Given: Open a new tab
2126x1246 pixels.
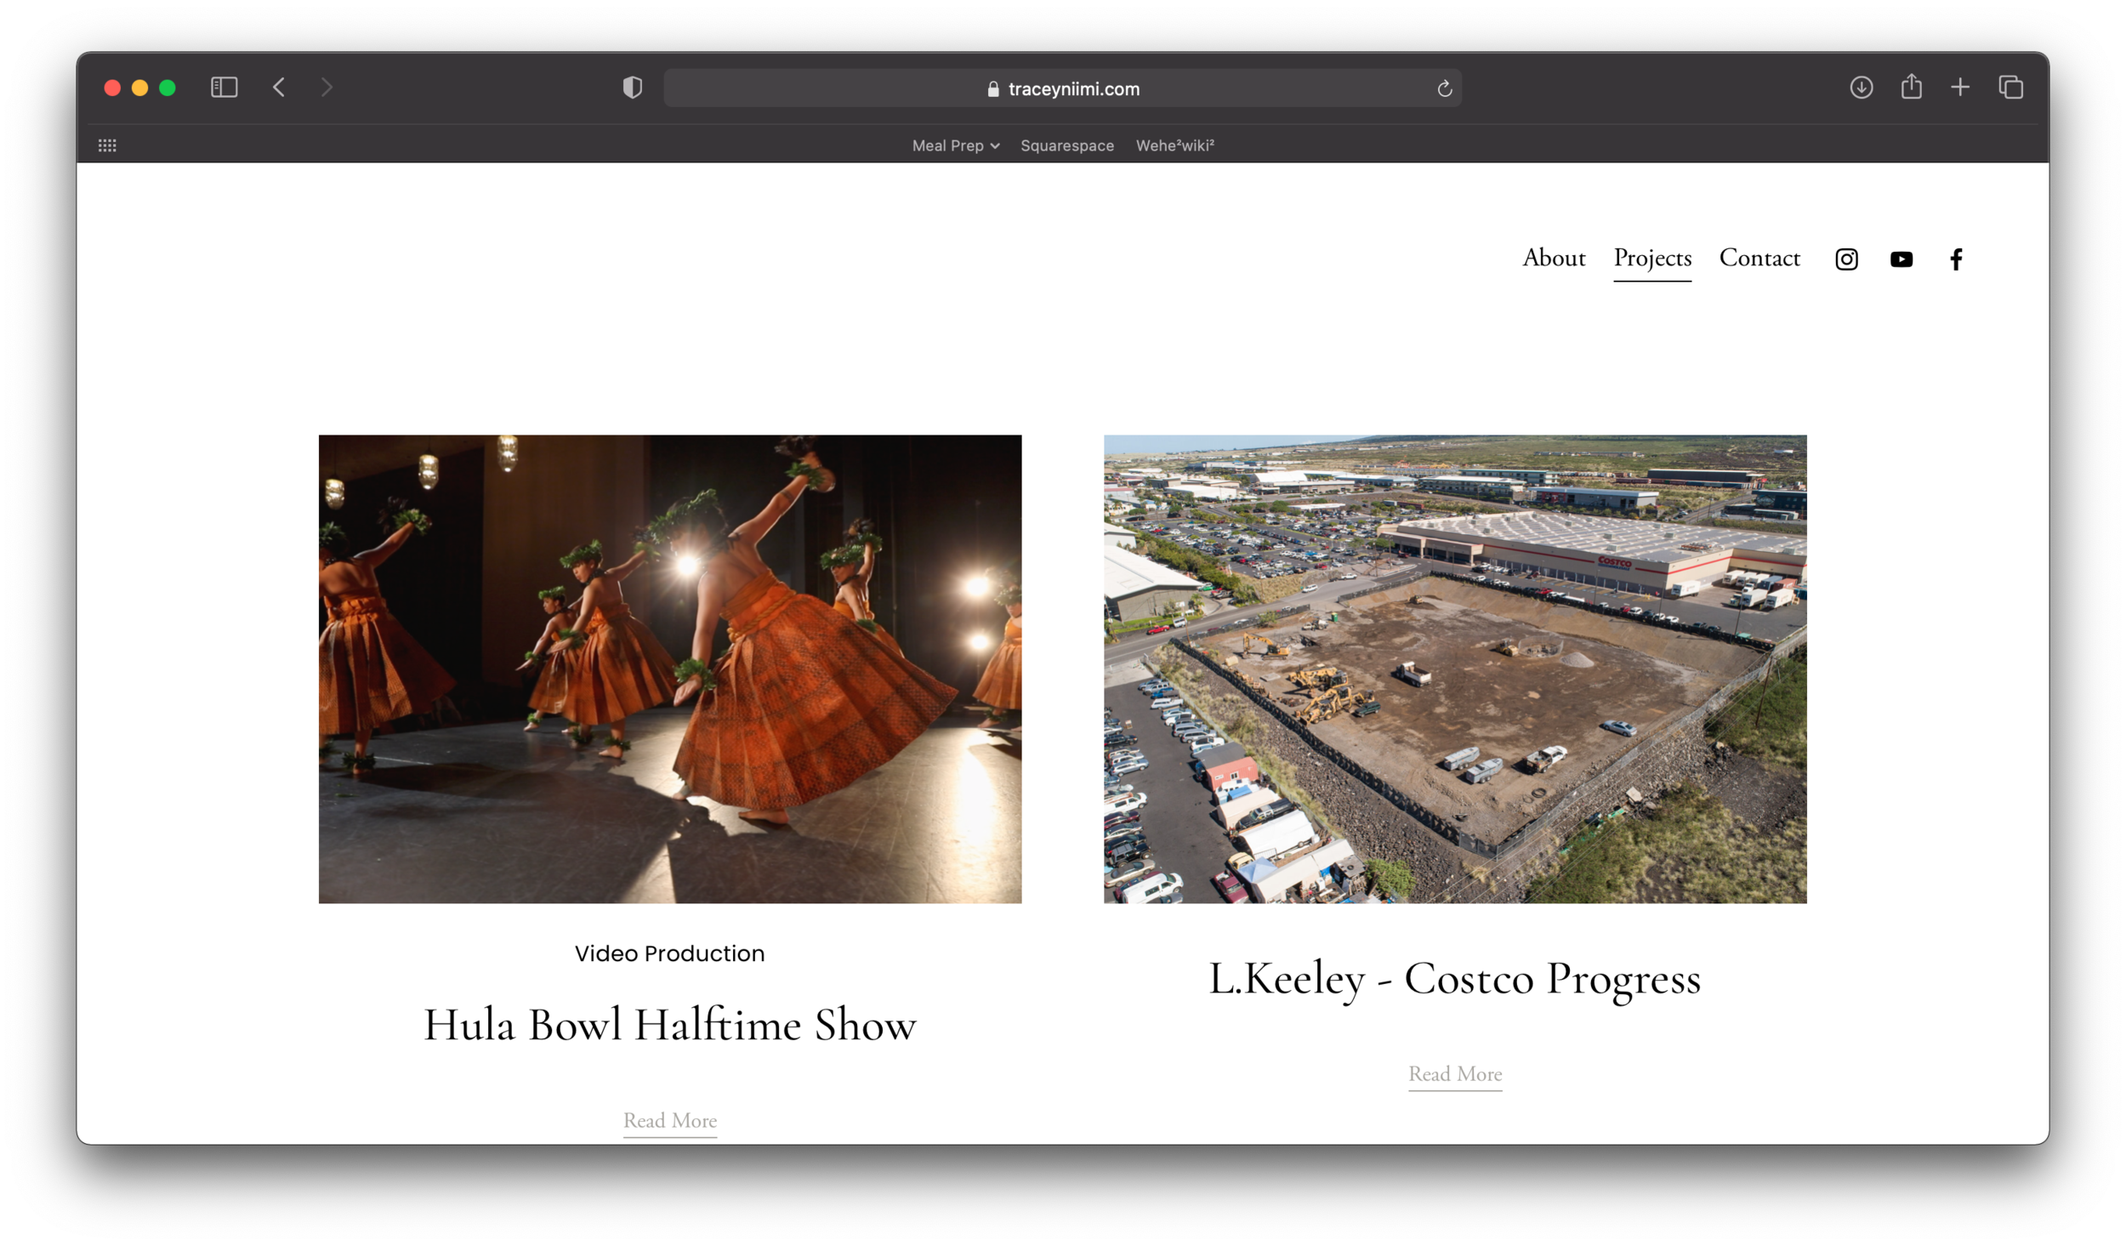Looking at the screenshot, I should pos(1960,88).
